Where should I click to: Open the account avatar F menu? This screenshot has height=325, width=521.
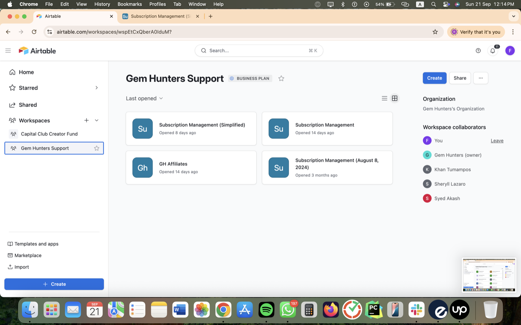coord(510,51)
